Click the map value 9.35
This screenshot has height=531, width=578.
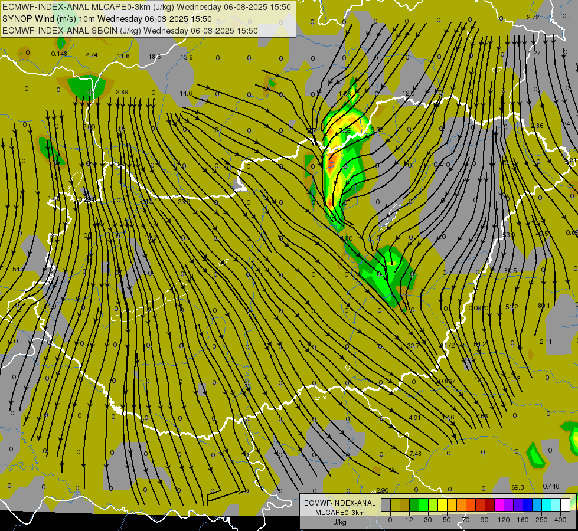click(377, 130)
